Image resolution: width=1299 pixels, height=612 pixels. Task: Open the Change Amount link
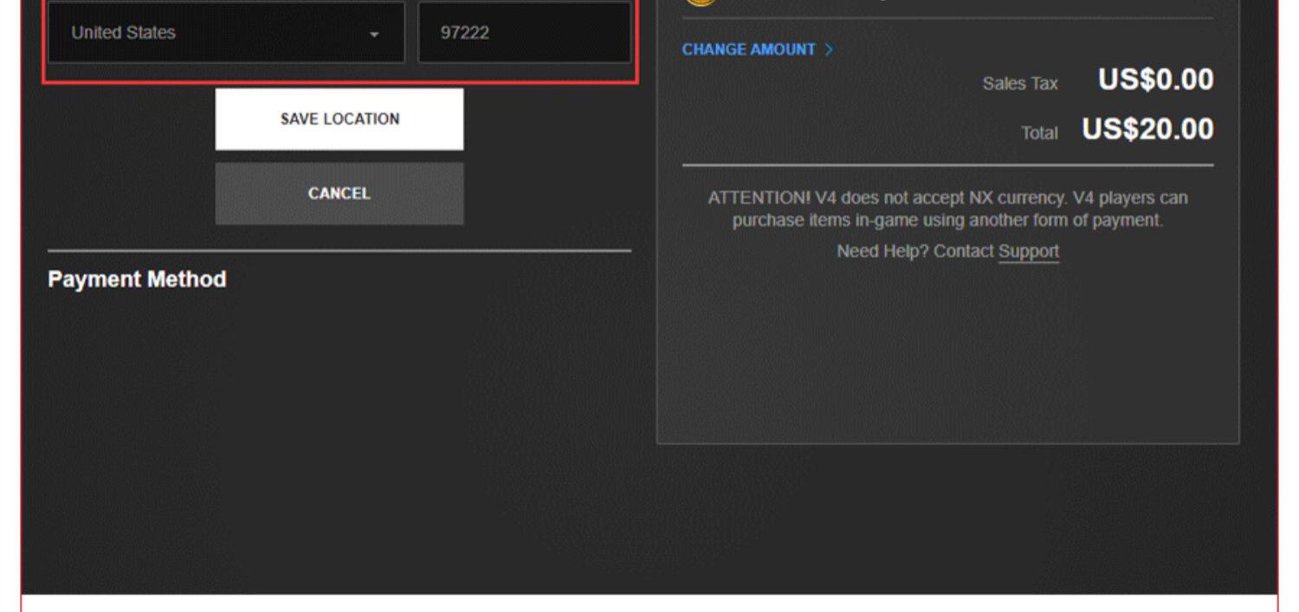click(749, 49)
